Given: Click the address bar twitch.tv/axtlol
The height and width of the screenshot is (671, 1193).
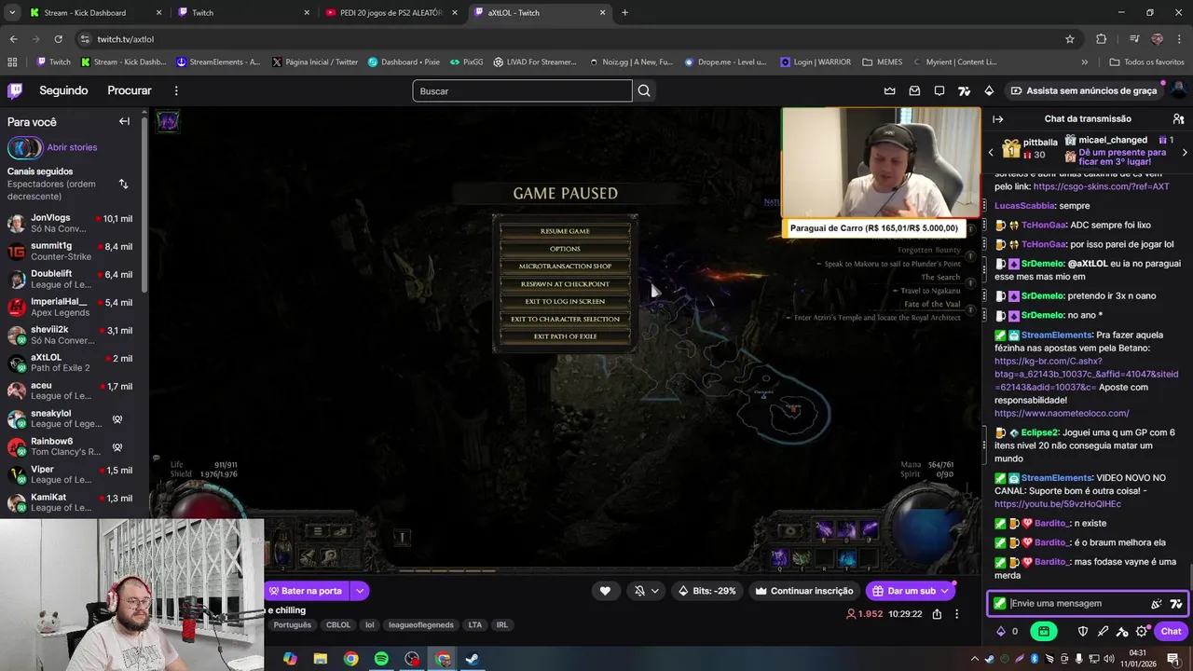Looking at the screenshot, I should pyautogui.click(x=125, y=39).
